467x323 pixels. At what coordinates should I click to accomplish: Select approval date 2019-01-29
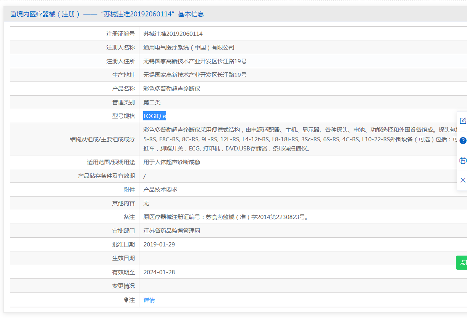pos(159,244)
